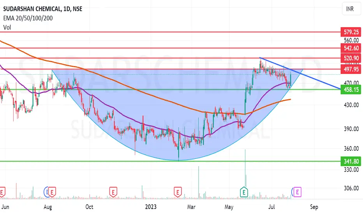Viewport: 363px width, 214px height.
Task: Click the 390.00 price axis value
Action: pyautogui.click(x=351, y=129)
